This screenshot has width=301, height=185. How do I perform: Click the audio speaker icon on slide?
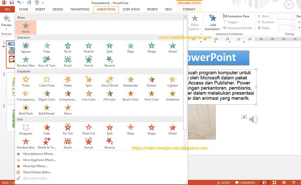point(254,119)
